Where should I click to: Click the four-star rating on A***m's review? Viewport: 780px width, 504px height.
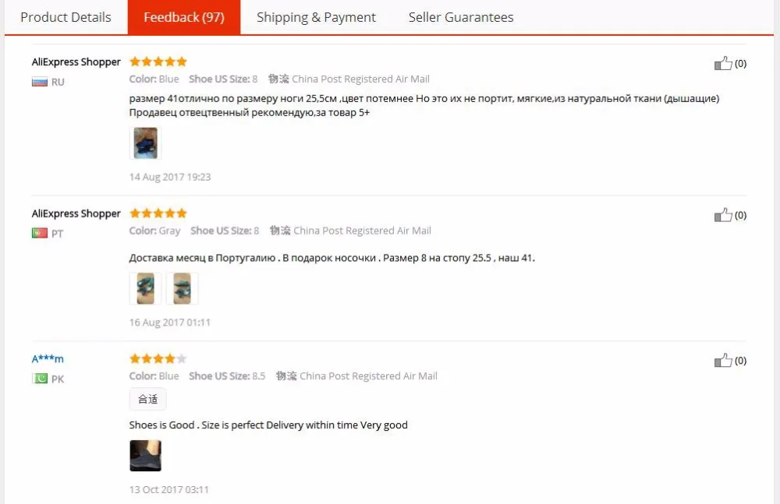click(x=158, y=358)
